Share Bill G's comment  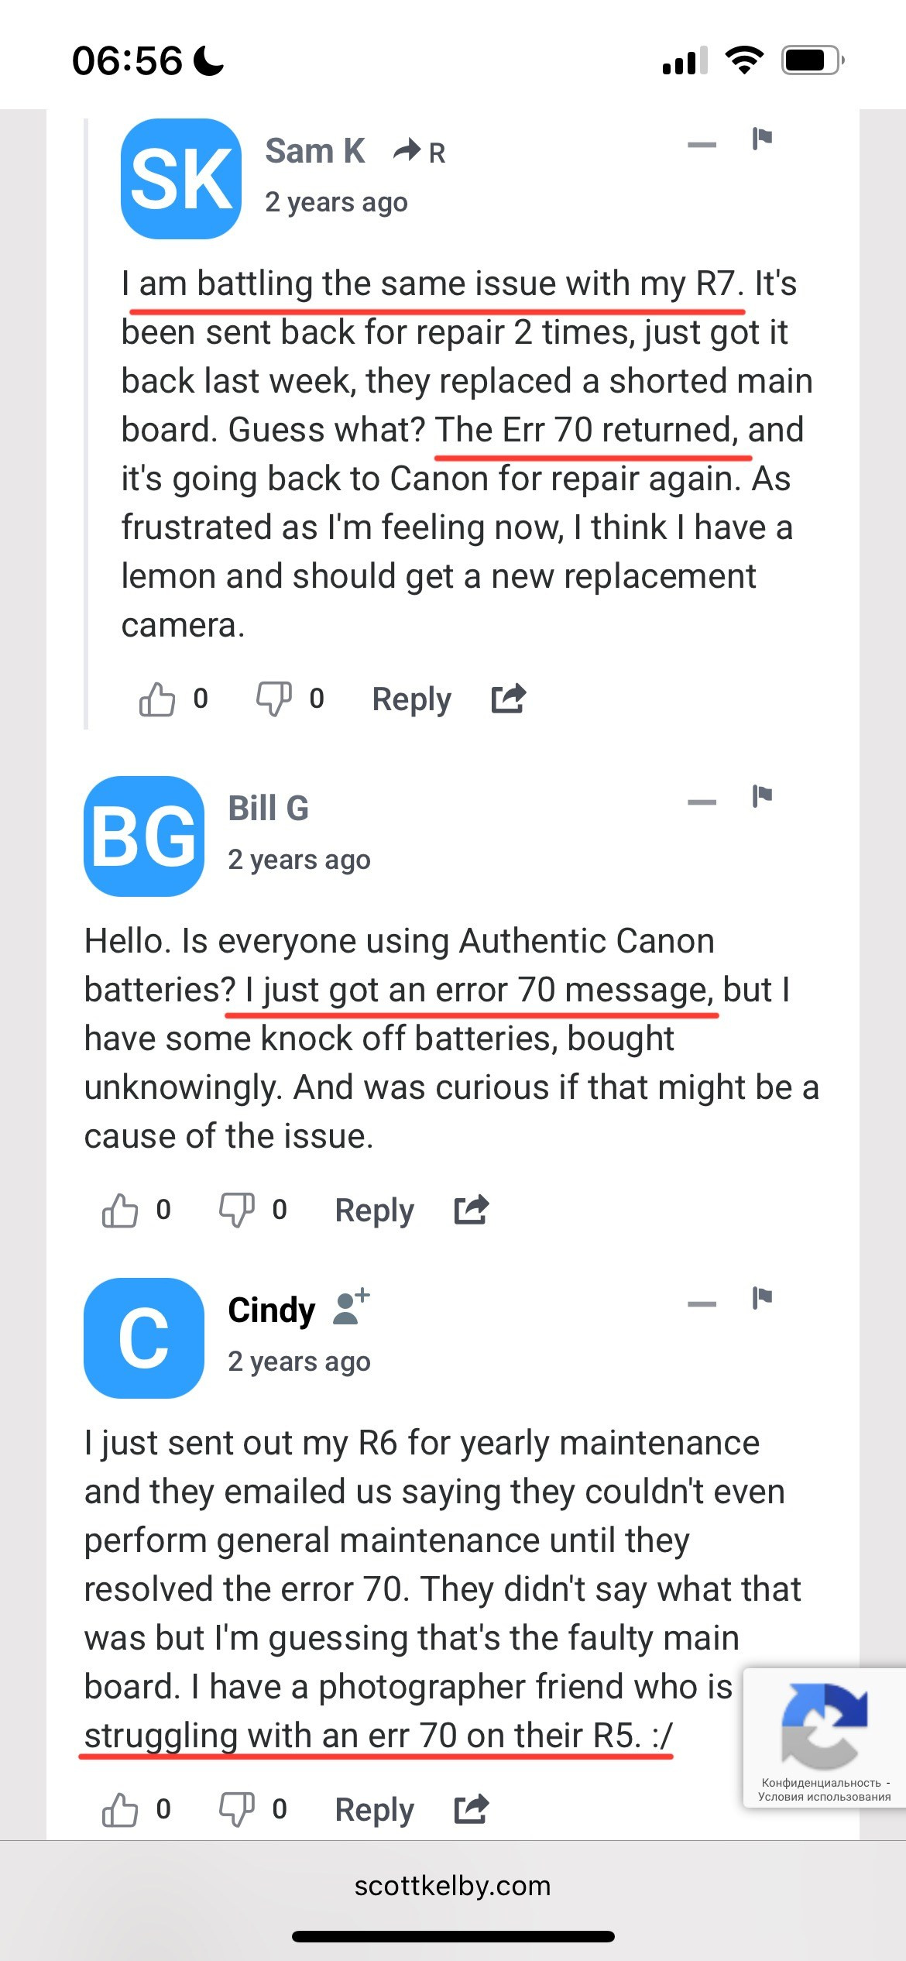(472, 1210)
